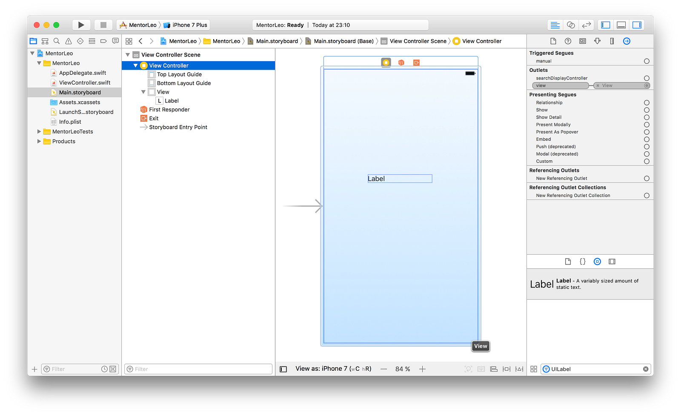Select the Exit icon in scene dock
Screen dimensions: 681x415
pyautogui.click(x=416, y=63)
